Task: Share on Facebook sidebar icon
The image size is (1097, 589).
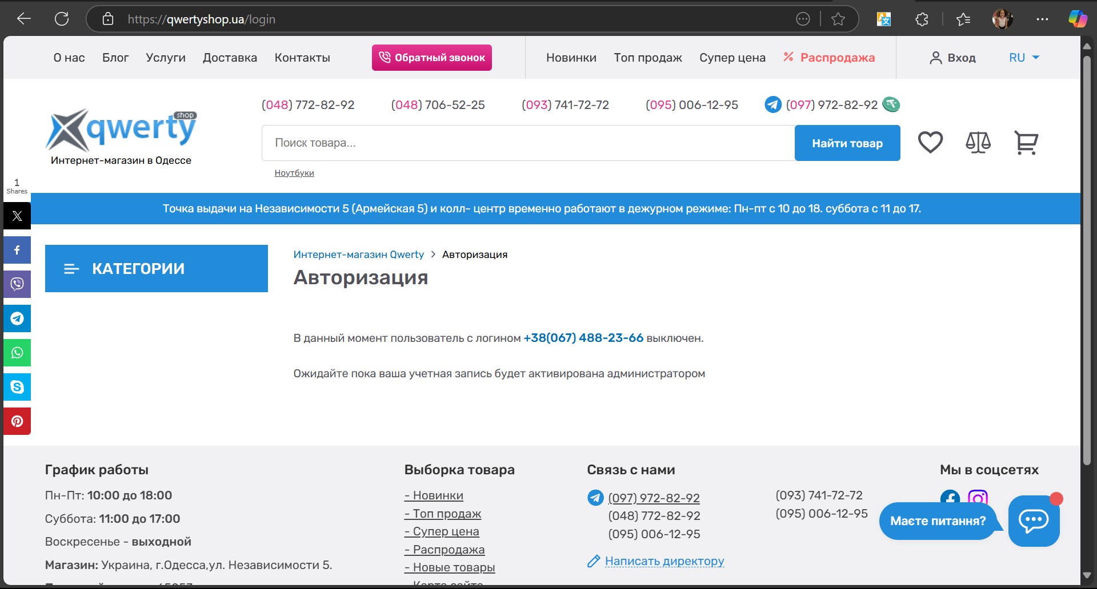Action: (x=17, y=250)
